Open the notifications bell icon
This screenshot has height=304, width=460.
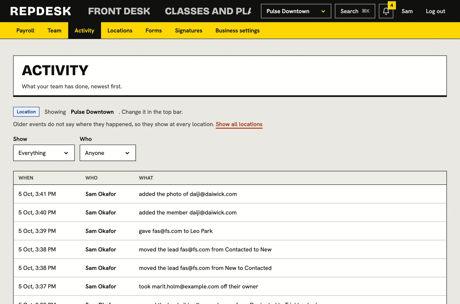click(x=386, y=11)
